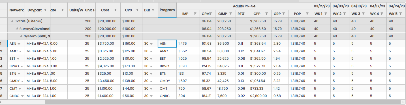Open duration dropdown in BRVO row
The image size is (406, 105).
pos(151,66)
